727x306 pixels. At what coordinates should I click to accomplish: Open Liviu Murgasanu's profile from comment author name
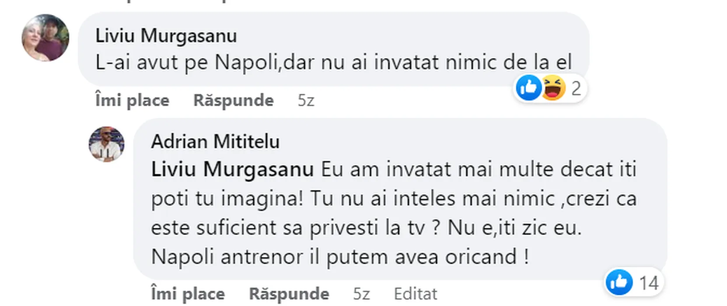coord(166,36)
